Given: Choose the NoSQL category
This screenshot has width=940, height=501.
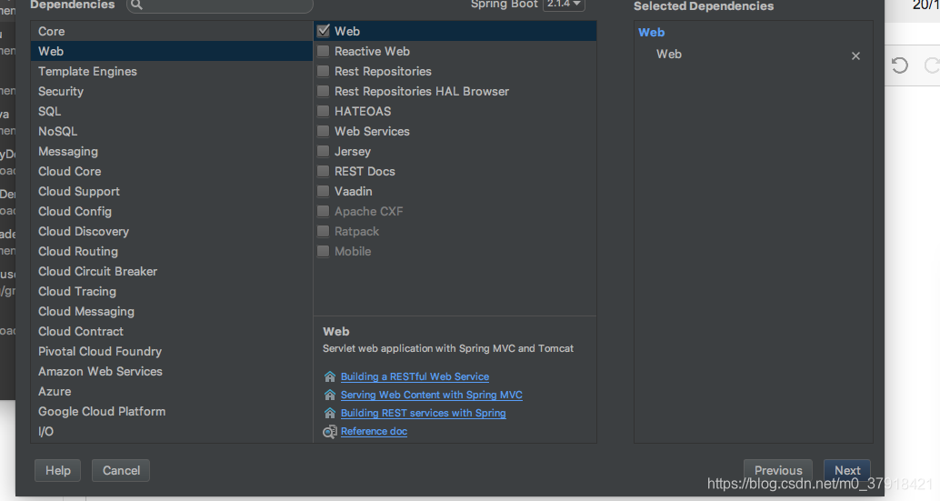Looking at the screenshot, I should coord(172,131).
